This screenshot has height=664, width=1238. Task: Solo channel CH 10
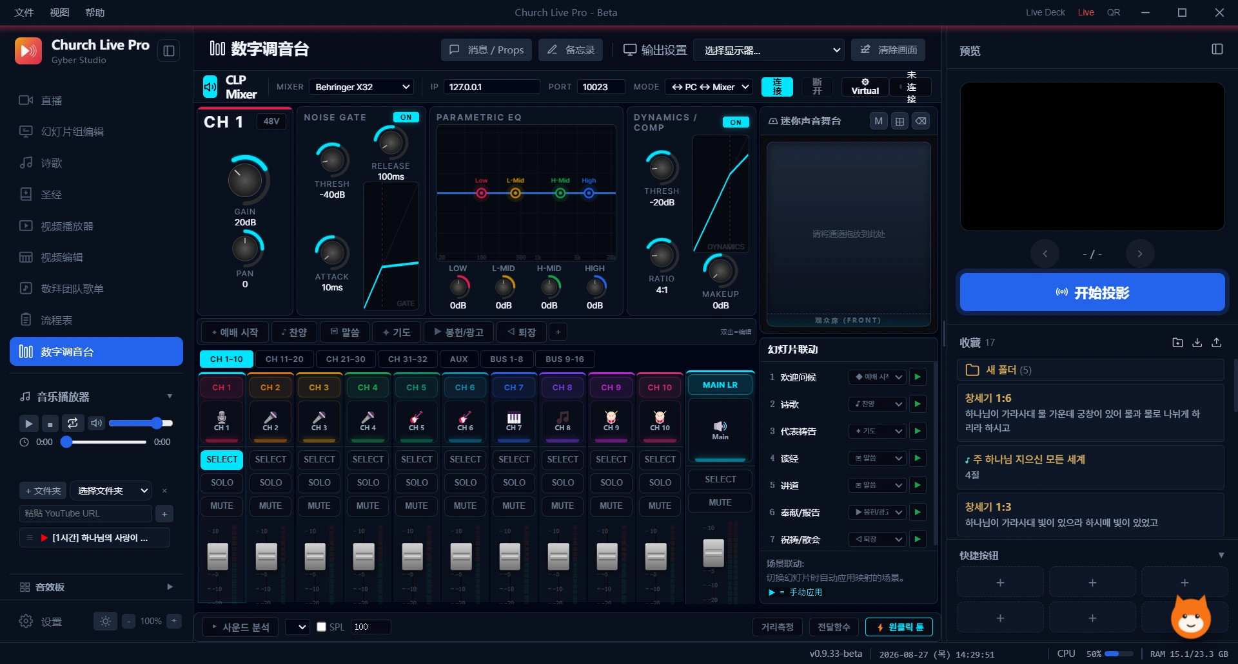pyautogui.click(x=660, y=482)
